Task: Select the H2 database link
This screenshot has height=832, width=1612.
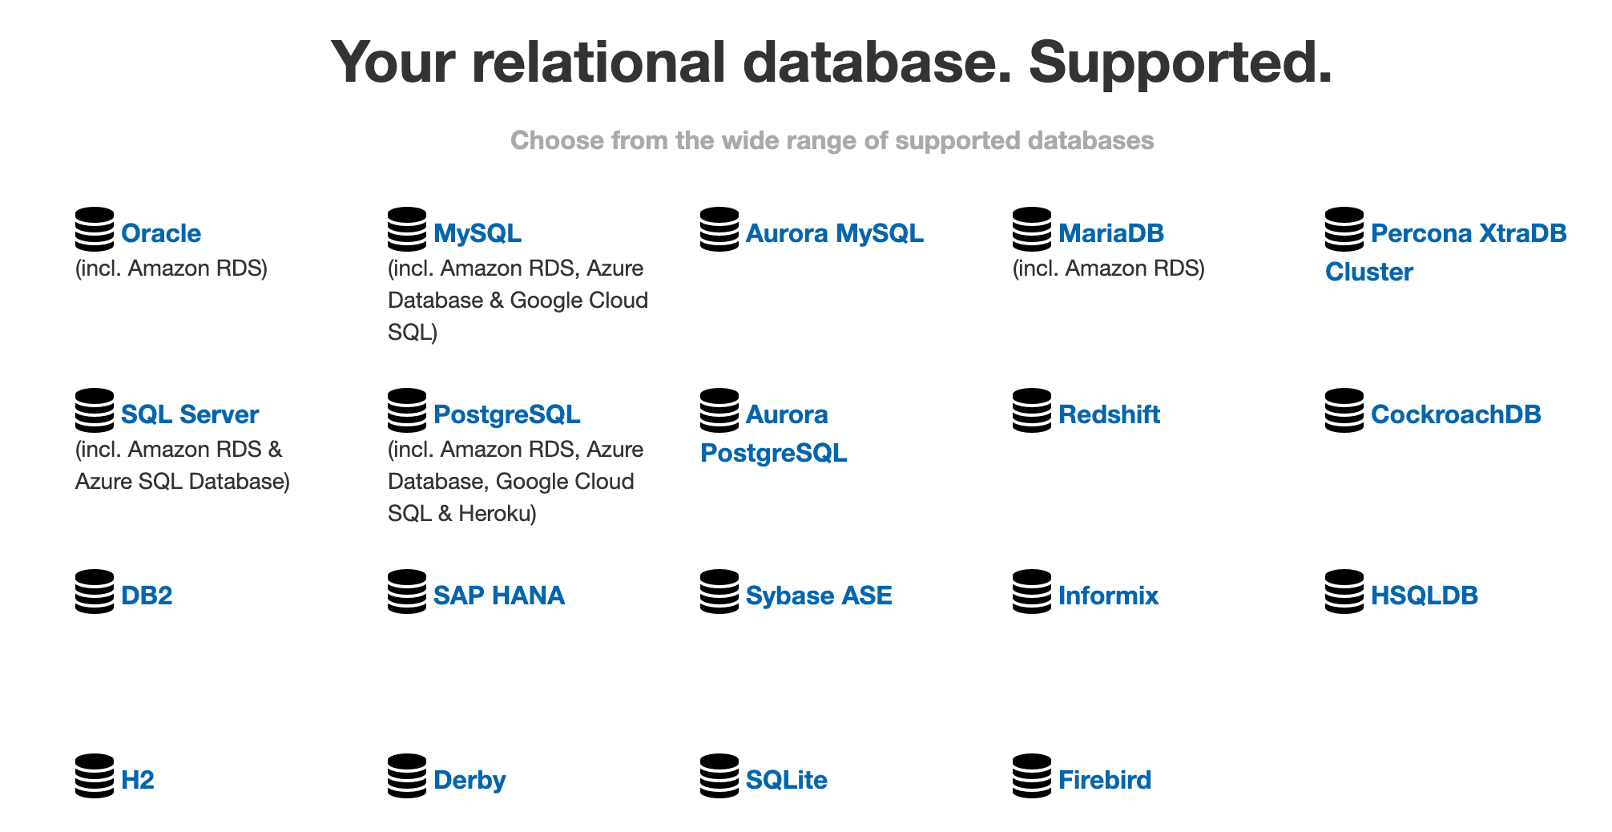Action: click(x=137, y=781)
